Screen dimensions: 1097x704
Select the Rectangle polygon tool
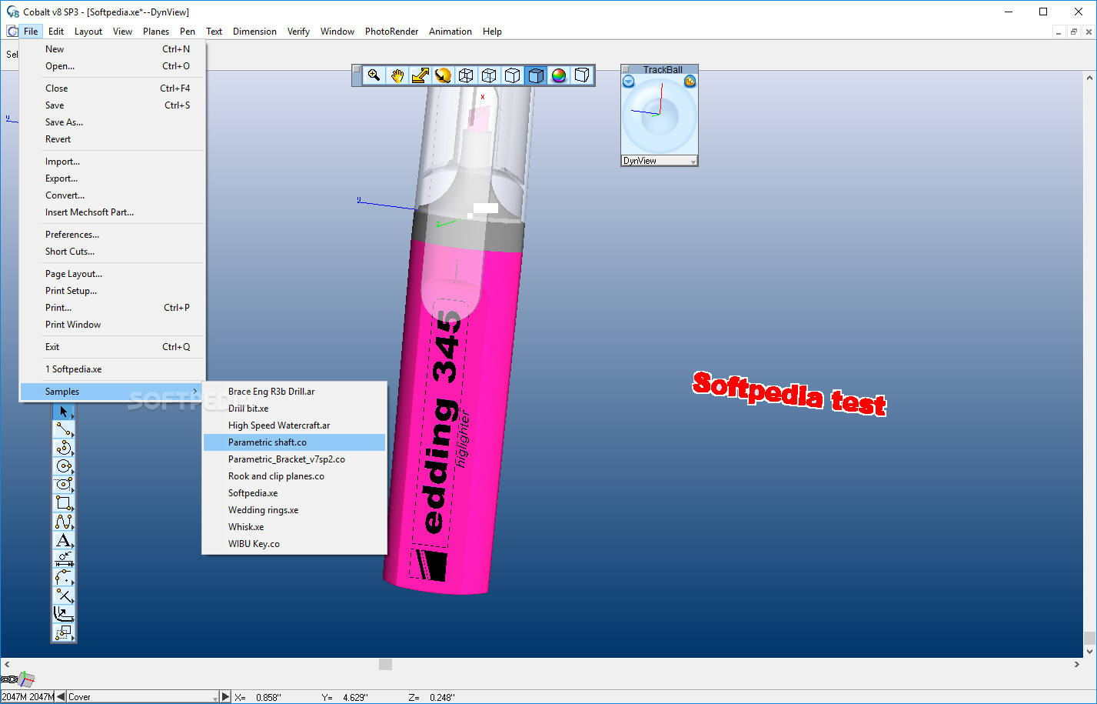[64, 503]
